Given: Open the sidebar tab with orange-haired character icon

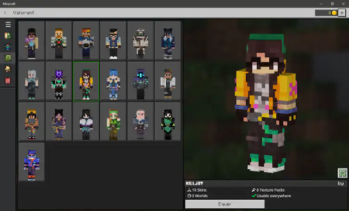Looking at the screenshot, I should pos(8,69).
